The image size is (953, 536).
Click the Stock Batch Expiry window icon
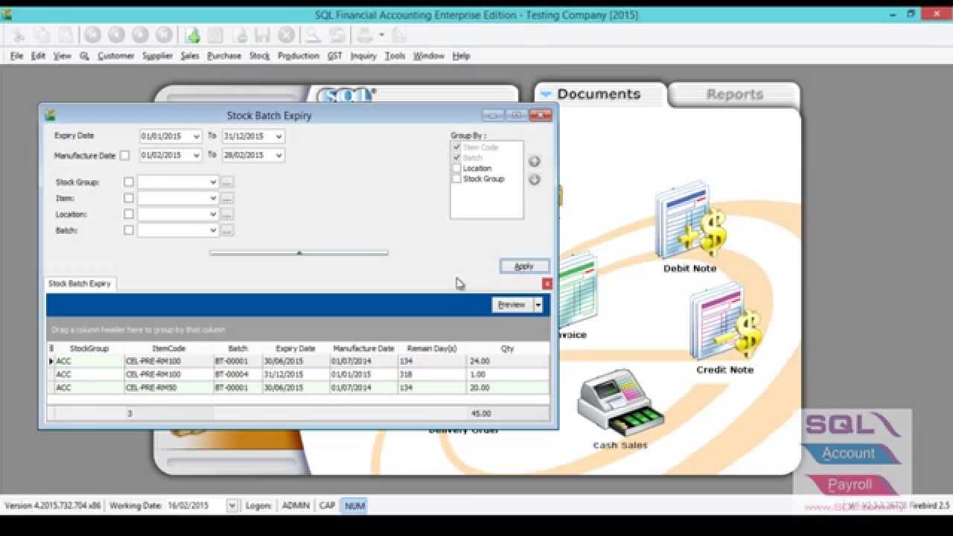pos(50,115)
